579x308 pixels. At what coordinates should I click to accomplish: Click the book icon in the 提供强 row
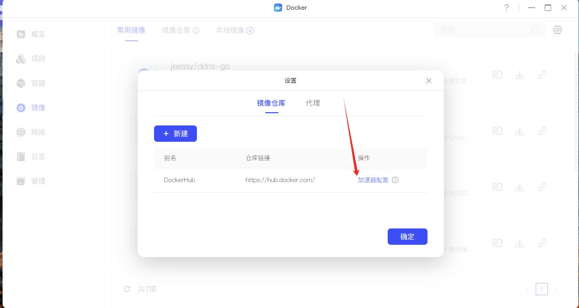[497, 243]
